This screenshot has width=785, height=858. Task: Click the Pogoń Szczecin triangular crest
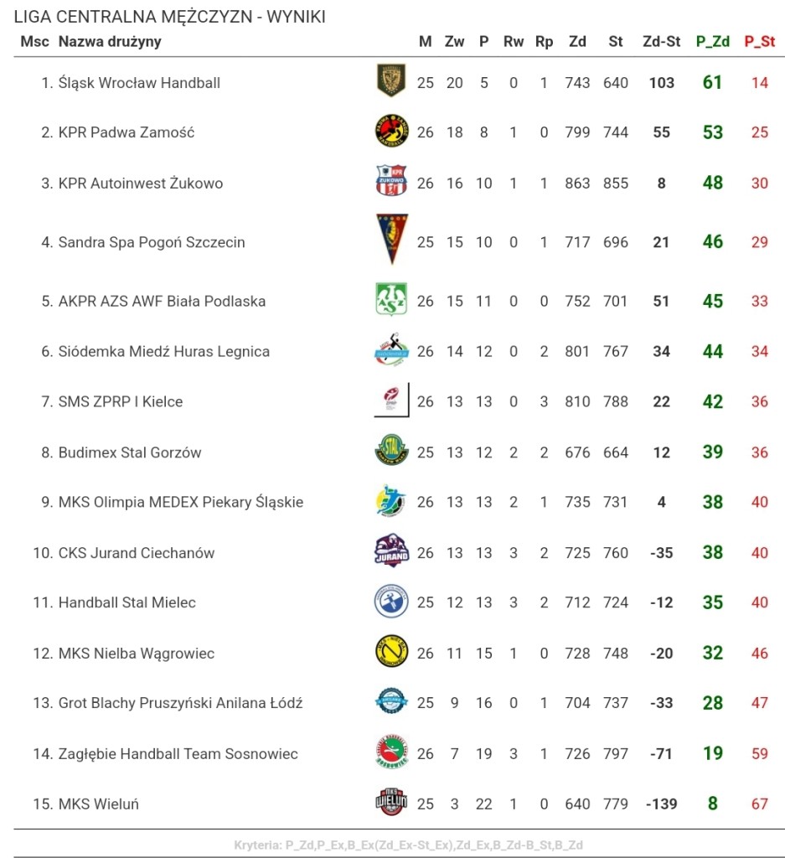(392, 239)
